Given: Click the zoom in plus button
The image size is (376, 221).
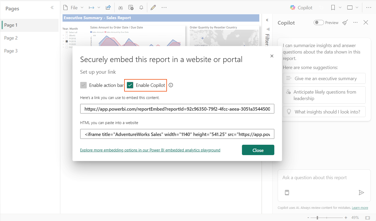Looking at the screenshot, I should [346, 218].
